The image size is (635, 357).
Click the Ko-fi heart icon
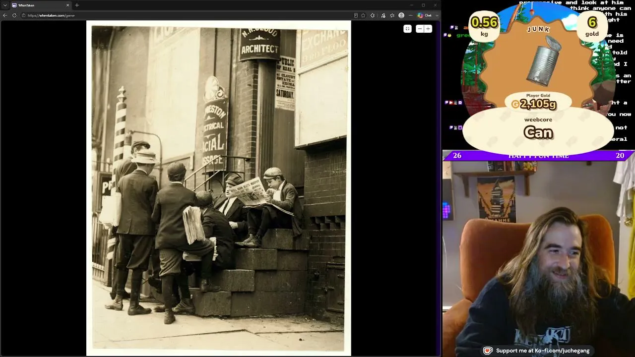[x=488, y=351]
